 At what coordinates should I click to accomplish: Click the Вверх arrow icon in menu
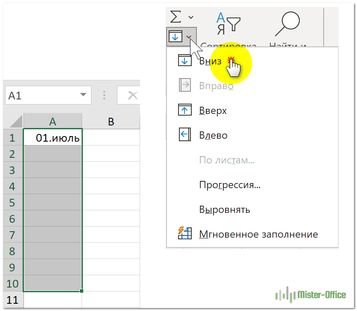pos(185,110)
